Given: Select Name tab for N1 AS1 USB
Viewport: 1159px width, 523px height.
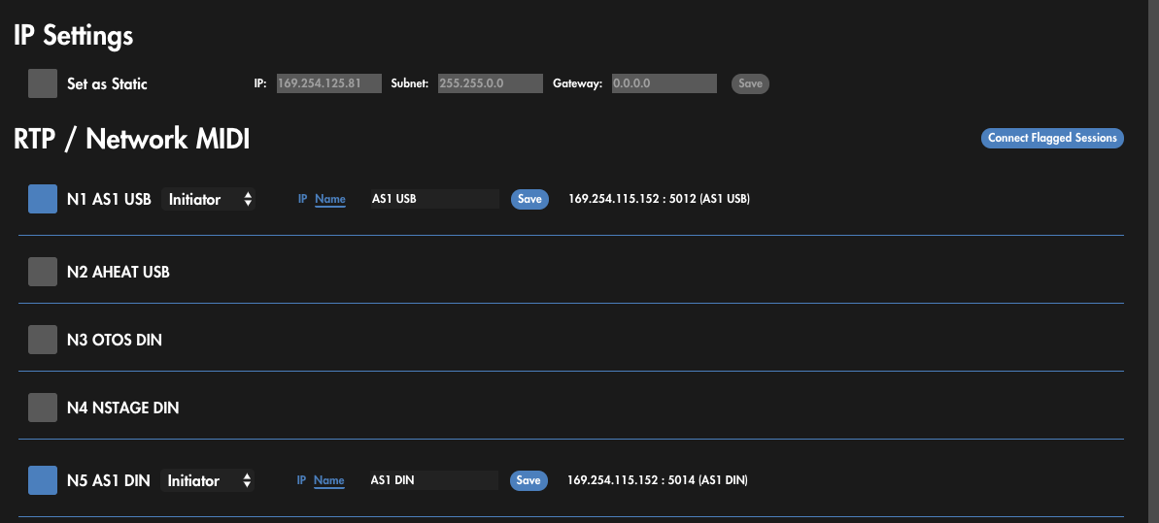Looking at the screenshot, I should pyautogui.click(x=330, y=199).
